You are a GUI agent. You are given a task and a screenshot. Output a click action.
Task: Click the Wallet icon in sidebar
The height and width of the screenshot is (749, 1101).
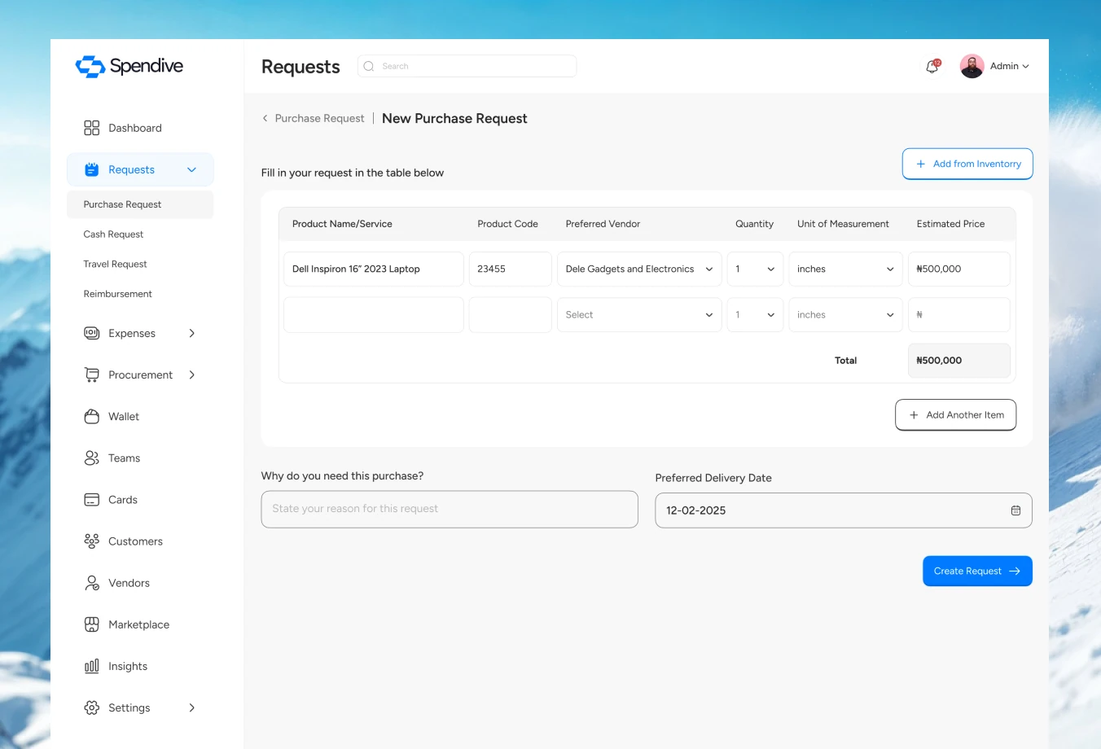[x=91, y=416]
